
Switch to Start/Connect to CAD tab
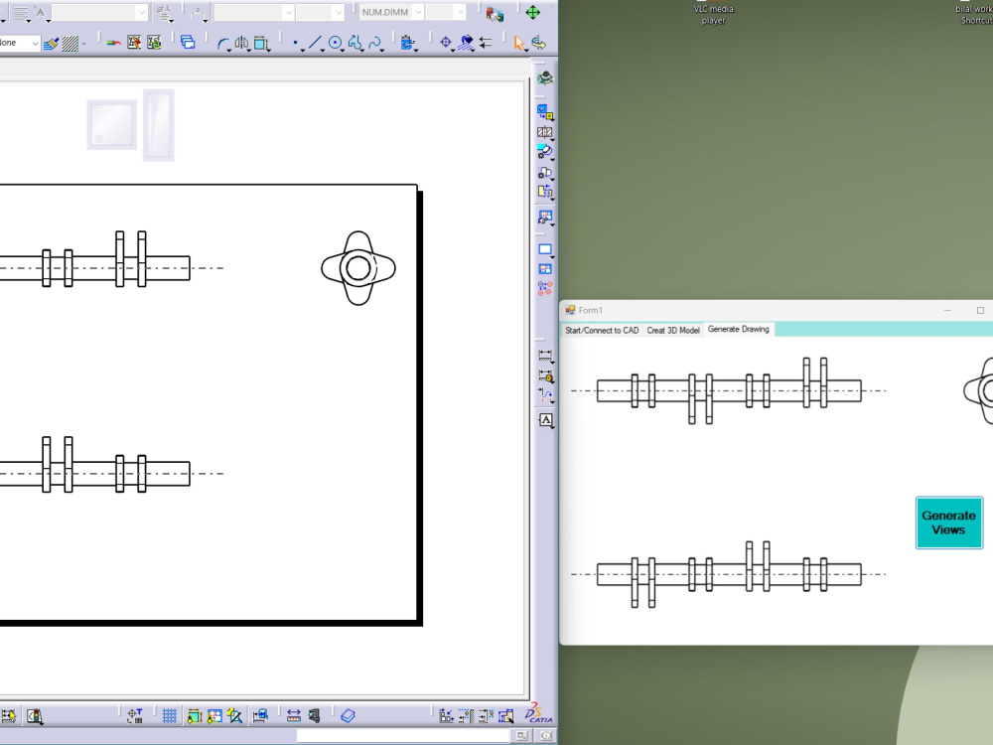pos(602,330)
